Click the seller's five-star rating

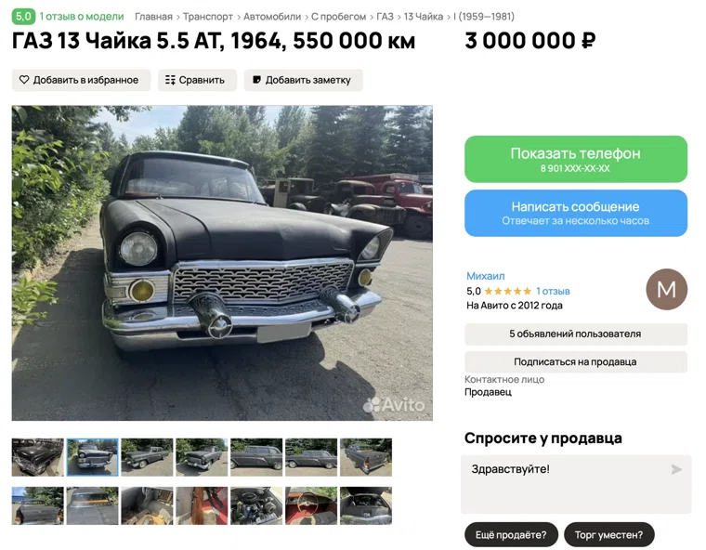coord(508,291)
